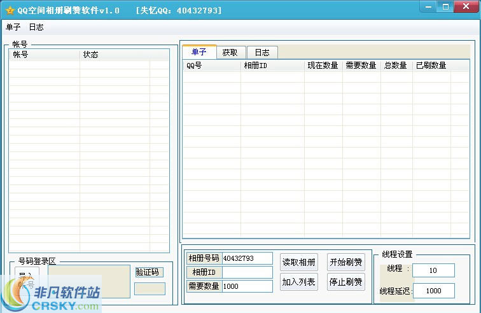This screenshot has width=481, height=313.
Task: Click the 验证码 label
Action: pos(150,272)
